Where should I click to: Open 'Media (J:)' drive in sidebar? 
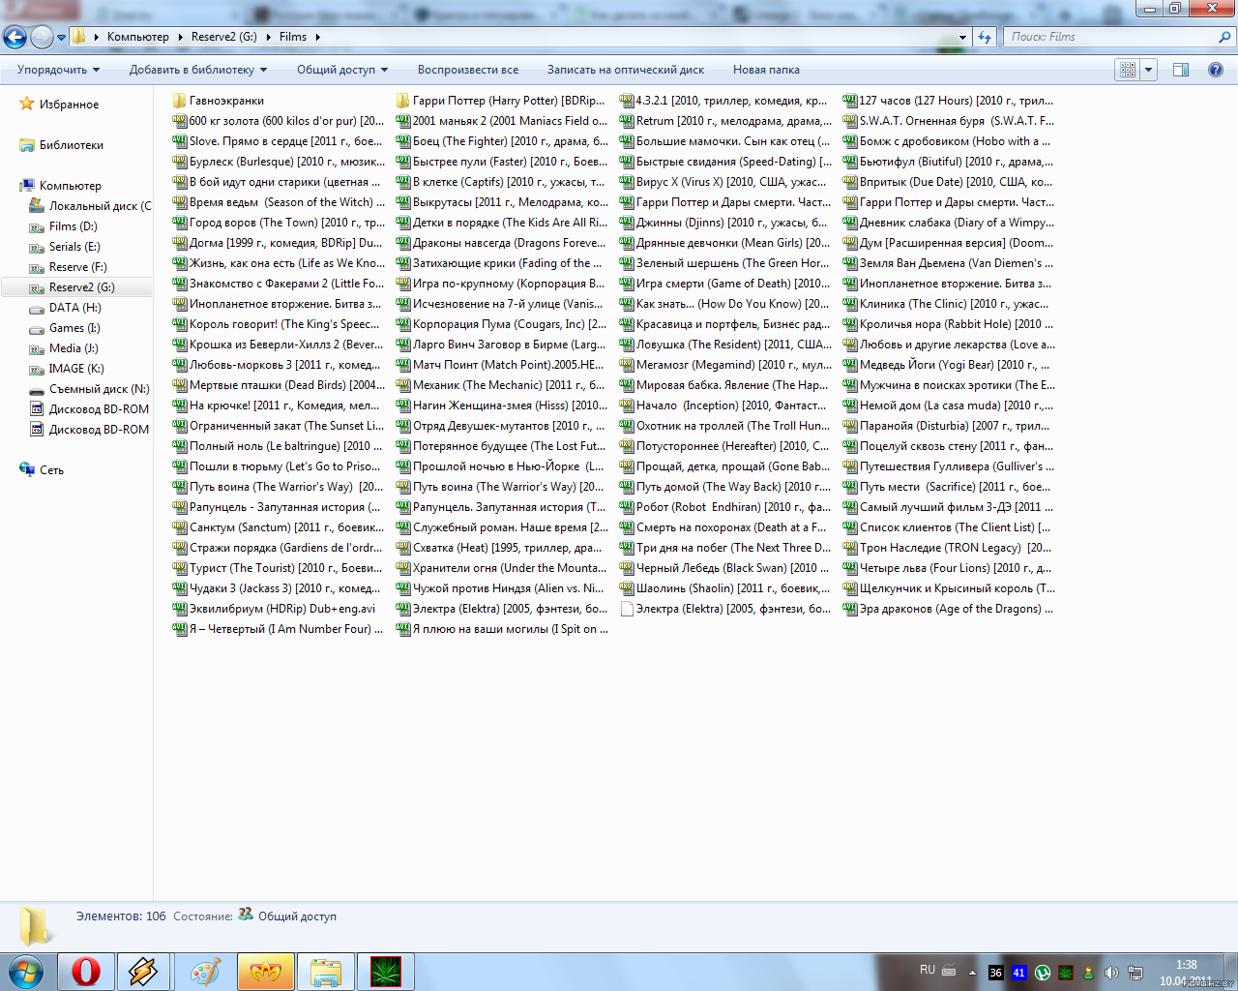click(74, 348)
